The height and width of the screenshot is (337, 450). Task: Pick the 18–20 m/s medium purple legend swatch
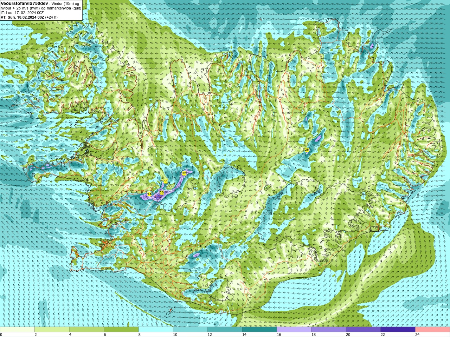(x=329, y=330)
